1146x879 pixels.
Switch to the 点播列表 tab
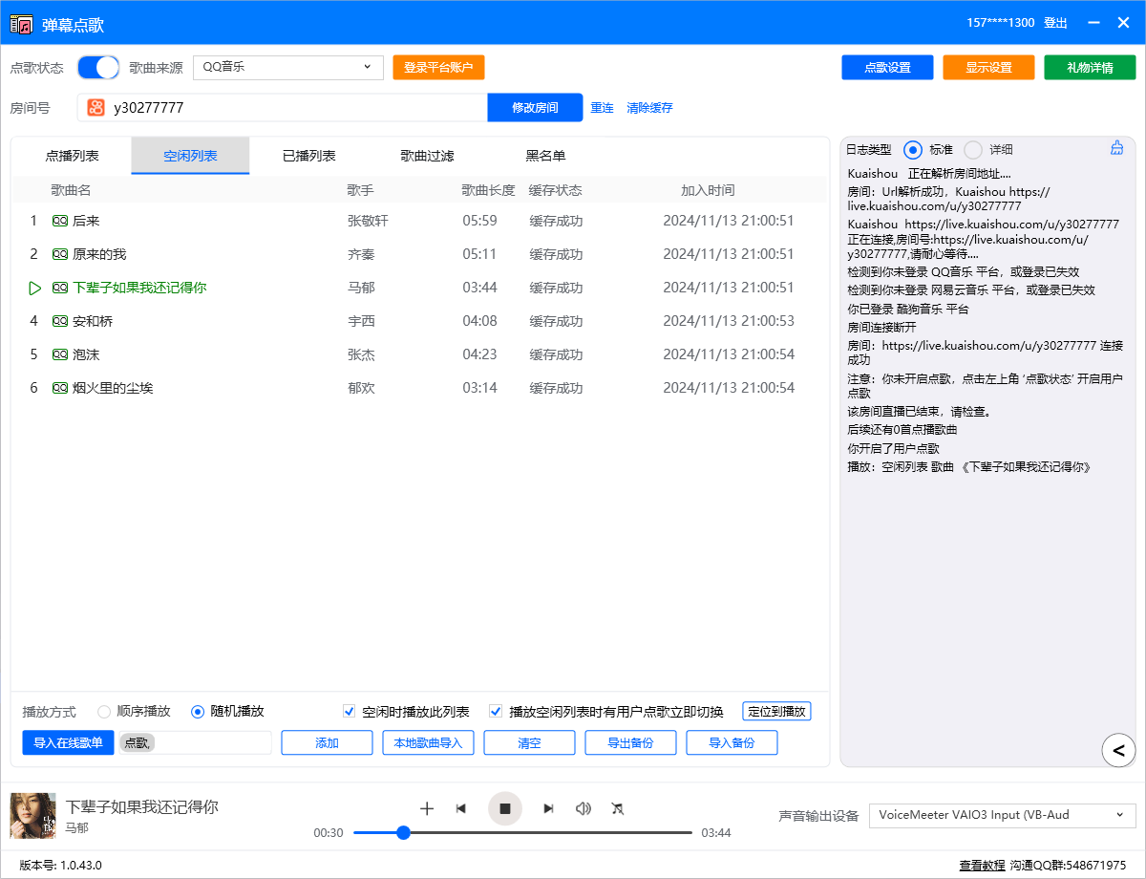[72, 156]
